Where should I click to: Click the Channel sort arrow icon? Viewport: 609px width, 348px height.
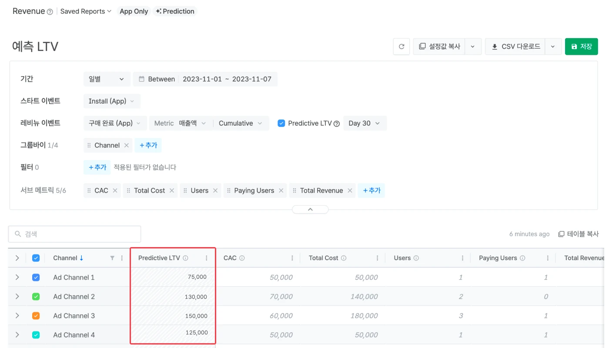[x=81, y=258]
